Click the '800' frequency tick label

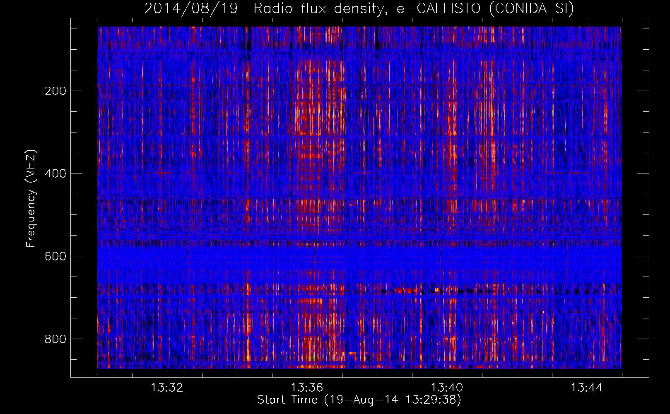pyautogui.click(x=55, y=339)
